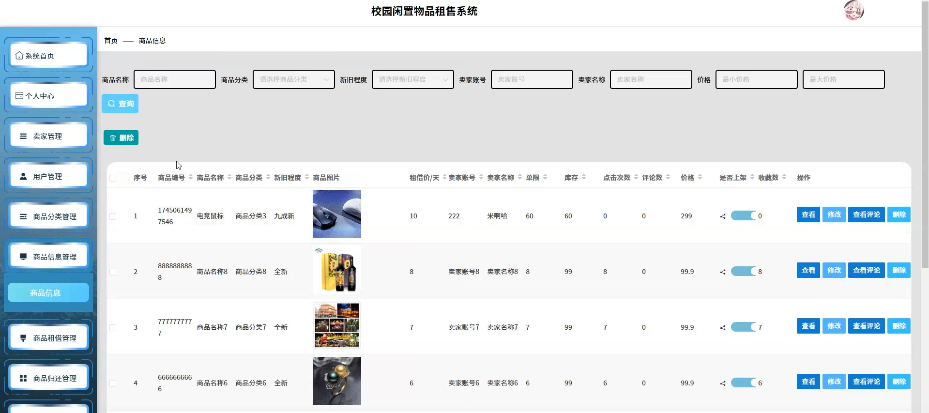Tick the checkbox for row 电竞鼠标
The width and height of the screenshot is (929, 413).
(x=113, y=216)
